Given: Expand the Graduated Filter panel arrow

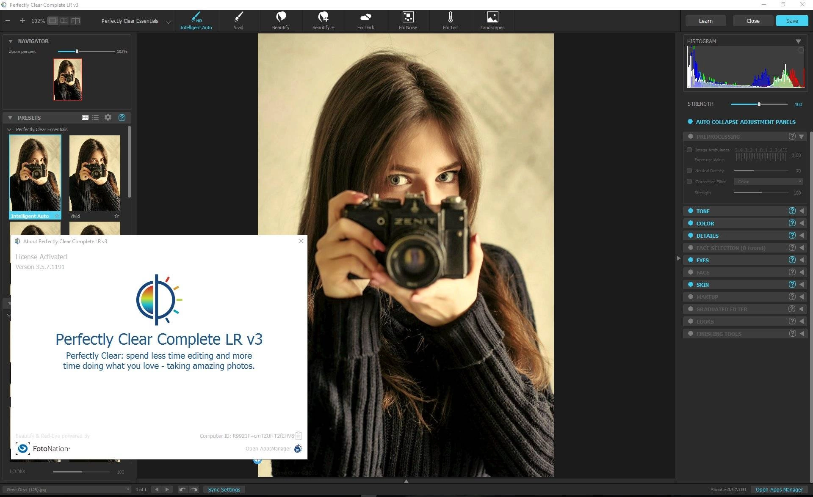Looking at the screenshot, I should click(x=802, y=309).
